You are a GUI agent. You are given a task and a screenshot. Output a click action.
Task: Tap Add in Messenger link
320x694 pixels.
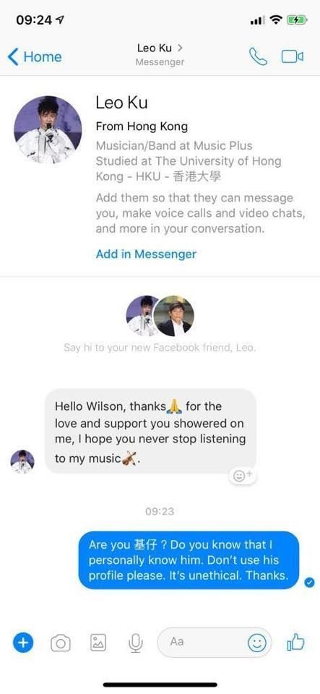(x=147, y=254)
